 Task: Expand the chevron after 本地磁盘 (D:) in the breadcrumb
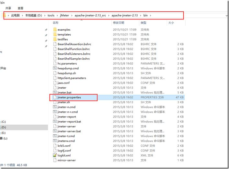[45, 15]
